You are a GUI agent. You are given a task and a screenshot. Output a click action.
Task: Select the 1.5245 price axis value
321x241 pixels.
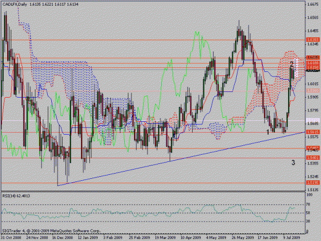click(313, 176)
